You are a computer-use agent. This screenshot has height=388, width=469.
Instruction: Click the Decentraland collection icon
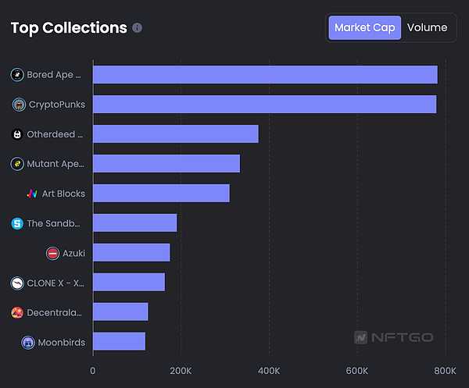(x=17, y=312)
